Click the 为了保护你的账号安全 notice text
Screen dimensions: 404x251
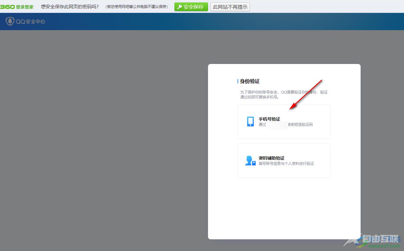click(x=284, y=94)
